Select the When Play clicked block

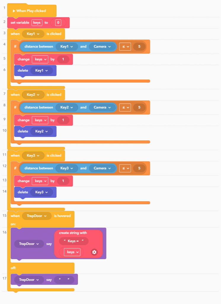(32, 10)
